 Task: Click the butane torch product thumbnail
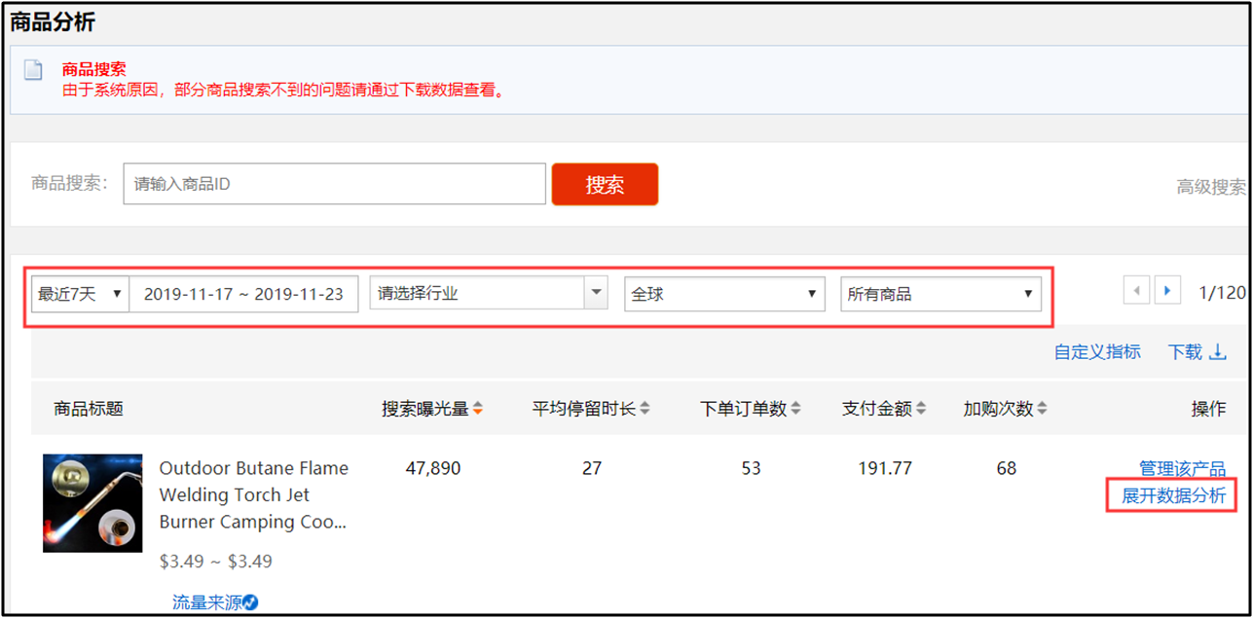[x=92, y=503]
